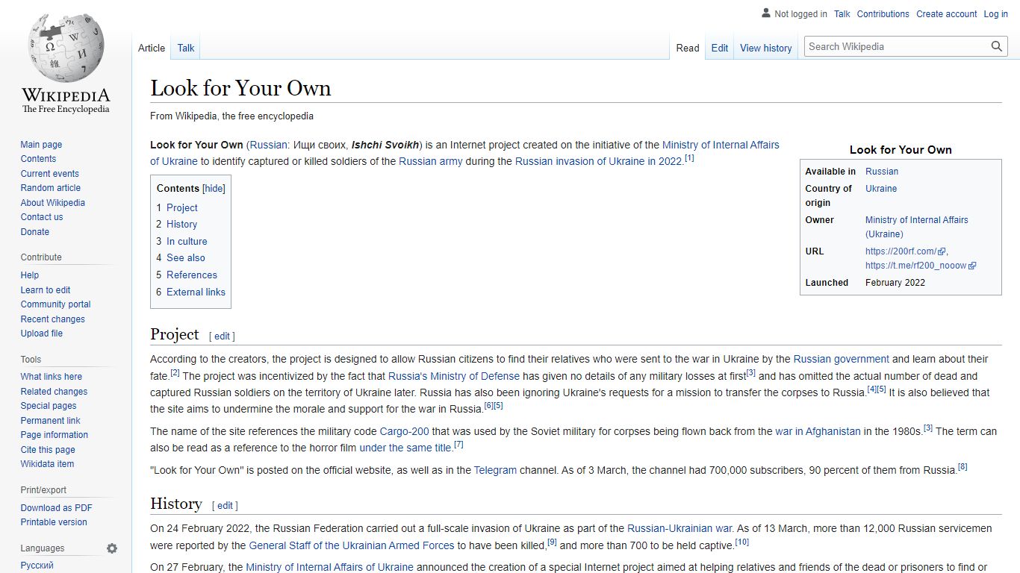Open Telegram link
The width and height of the screenshot is (1020, 573).
[x=495, y=470]
